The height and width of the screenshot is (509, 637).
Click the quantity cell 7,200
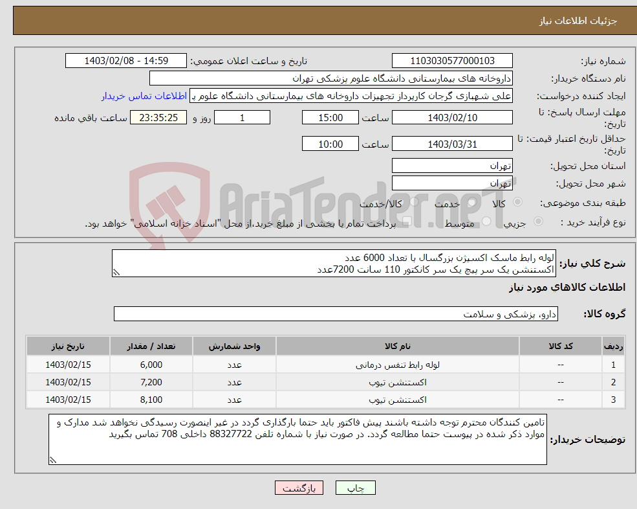tap(151, 383)
